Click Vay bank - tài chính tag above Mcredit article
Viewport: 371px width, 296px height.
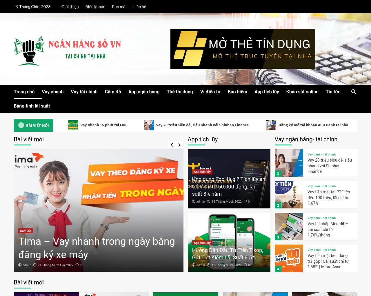321,218
